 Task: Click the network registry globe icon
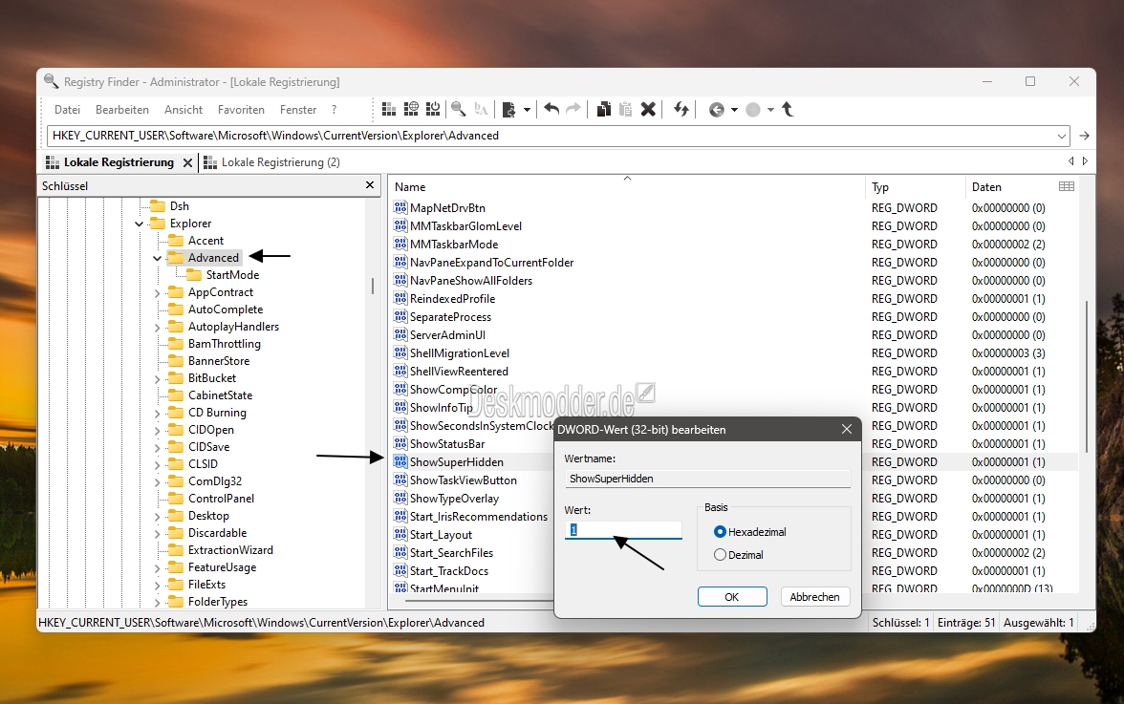(x=411, y=109)
